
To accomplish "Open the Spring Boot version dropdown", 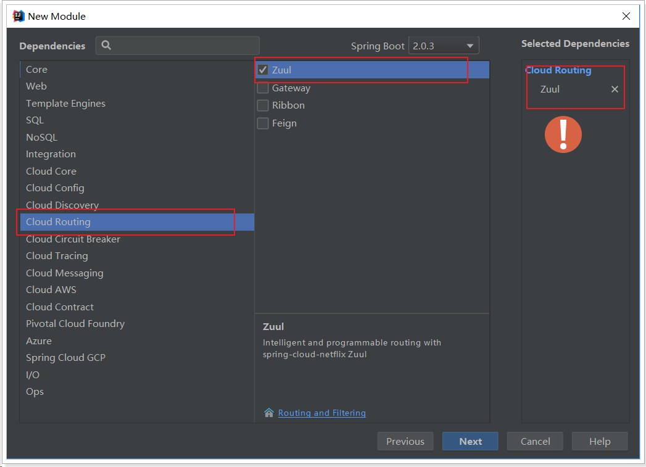I will [x=444, y=46].
